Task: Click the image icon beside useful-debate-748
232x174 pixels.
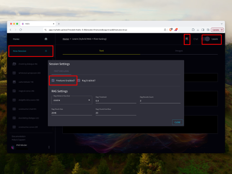Action: coord(14,82)
